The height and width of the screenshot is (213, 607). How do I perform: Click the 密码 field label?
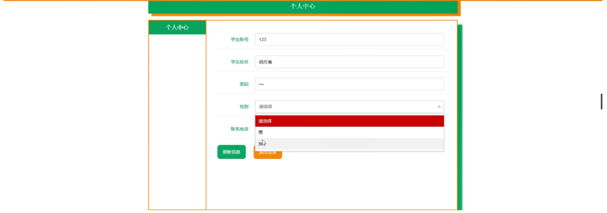[x=244, y=84]
